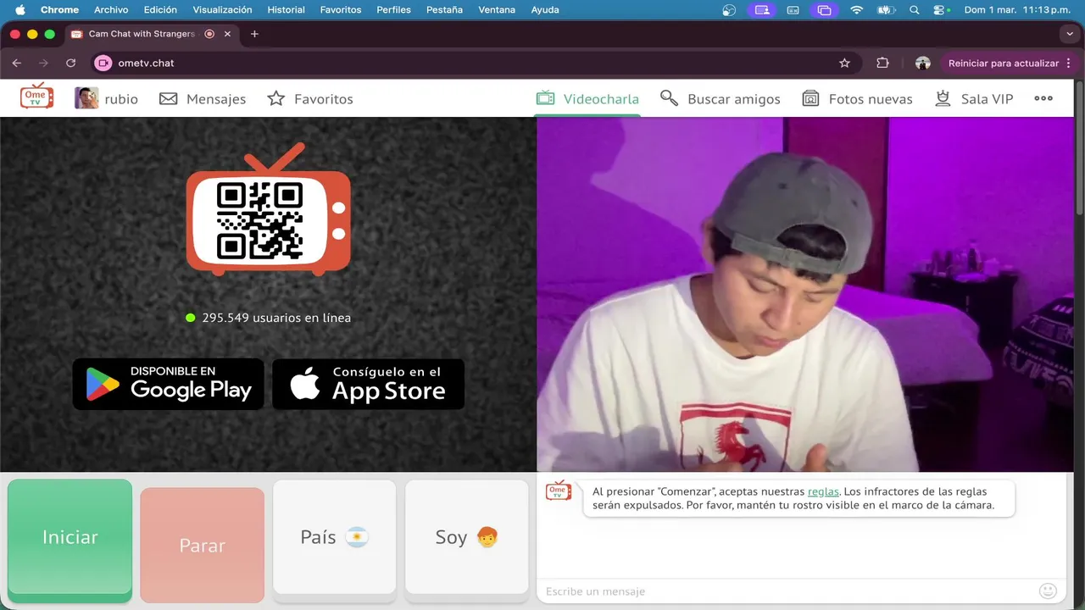Open the Edición menu
This screenshot has width=1085, height=610.
coord(160,10)
